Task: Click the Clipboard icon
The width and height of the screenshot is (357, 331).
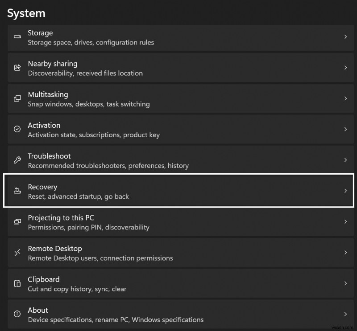Action: [x=17, y=283]
